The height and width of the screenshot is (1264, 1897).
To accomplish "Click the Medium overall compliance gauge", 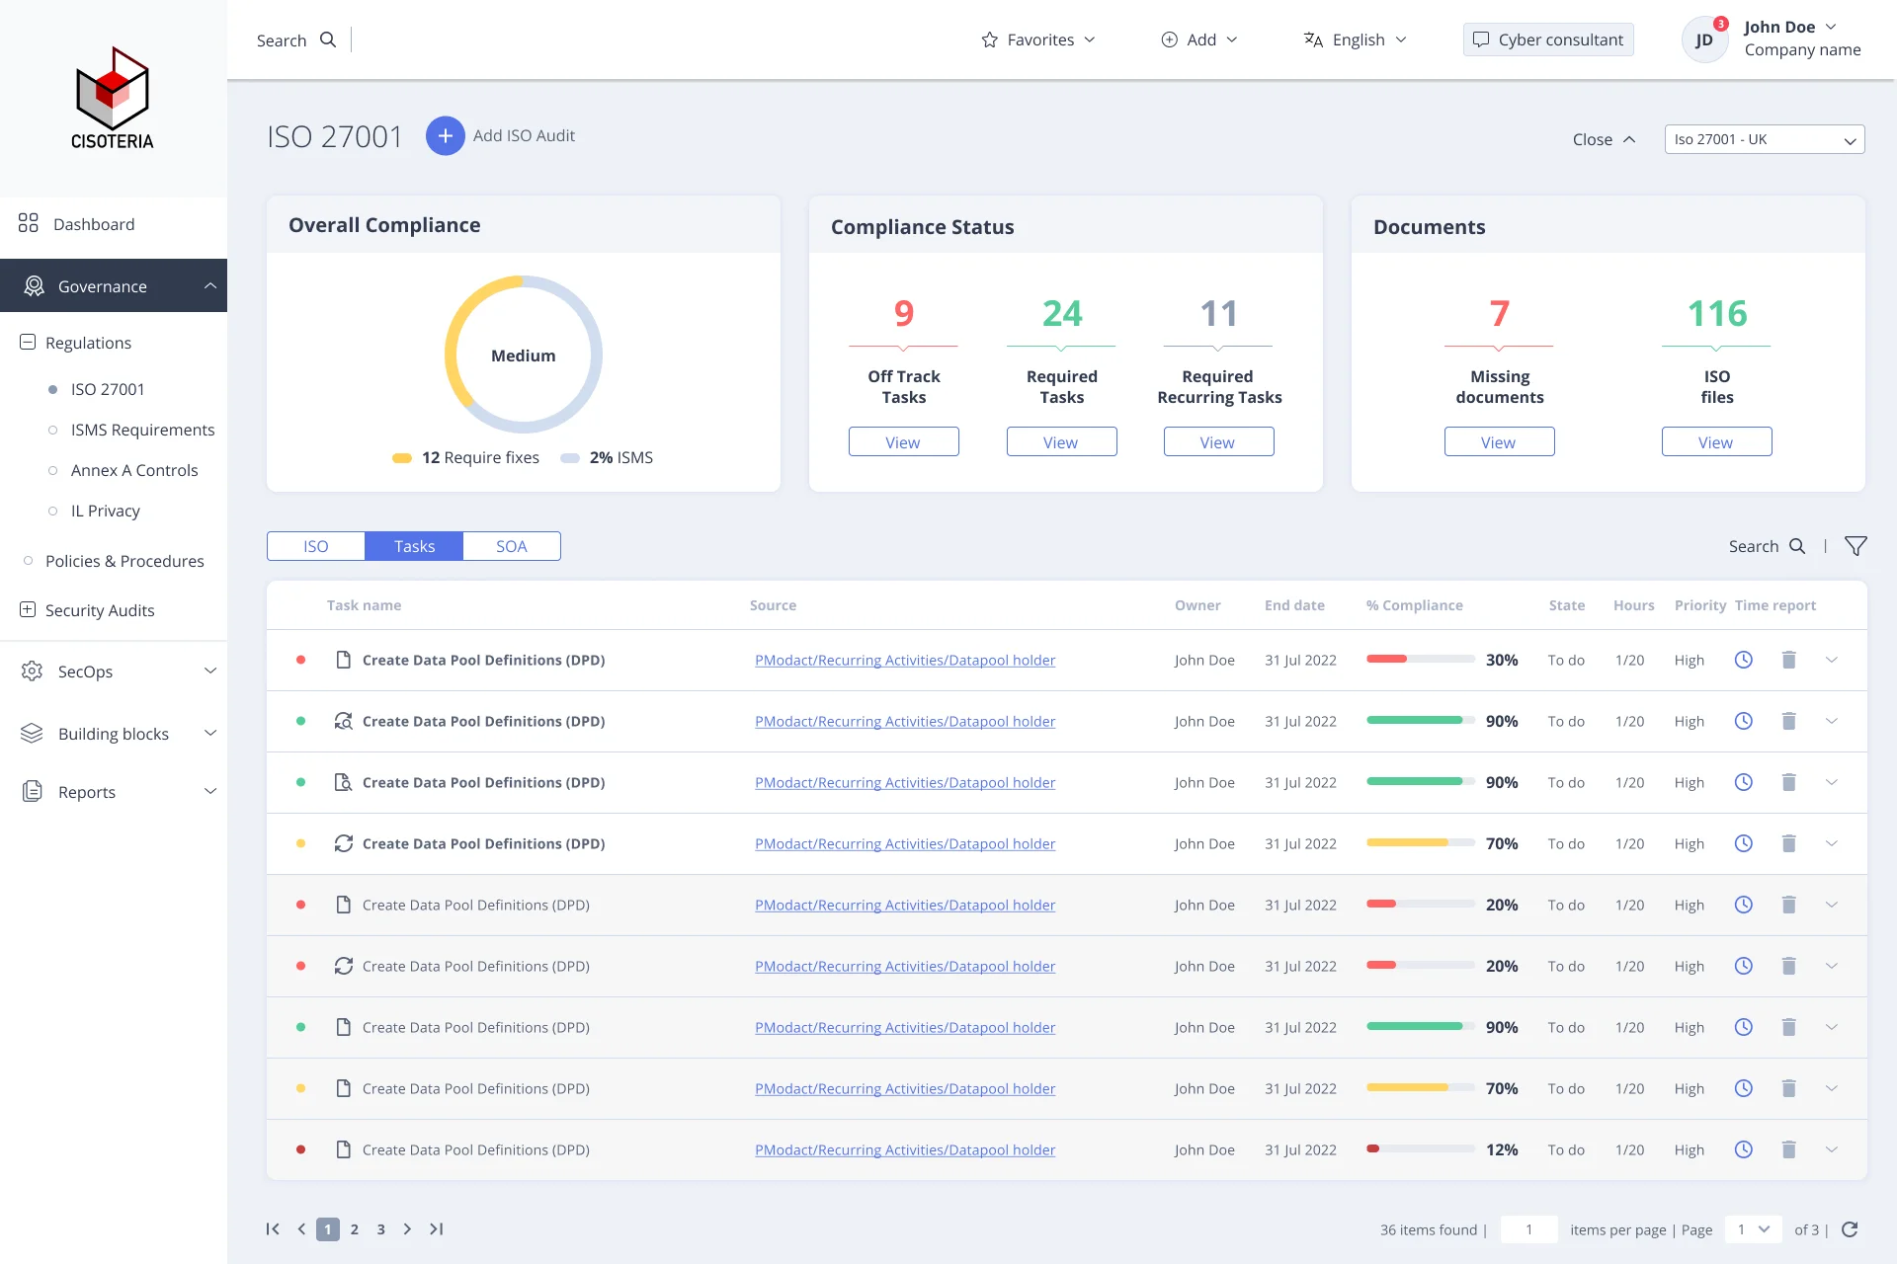I will coord(524,355).
